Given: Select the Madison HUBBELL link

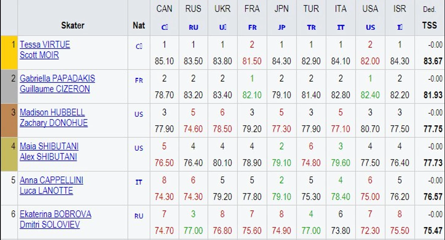Looking at the screenshot, I should pos(52,112).
